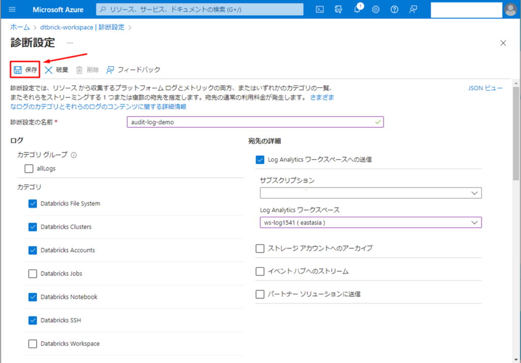Open the notifications bell
The image size is (521, 363).
tap(357, 10)
